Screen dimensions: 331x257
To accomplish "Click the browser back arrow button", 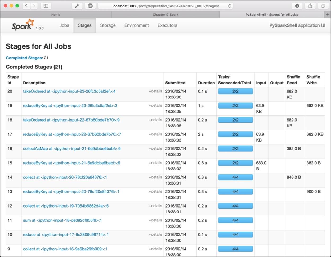I will pos(26,6).
